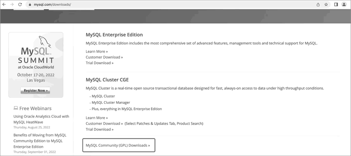Click the Register Now button
The width and height of the screenshot is (351, 156).
coord(35,90)
